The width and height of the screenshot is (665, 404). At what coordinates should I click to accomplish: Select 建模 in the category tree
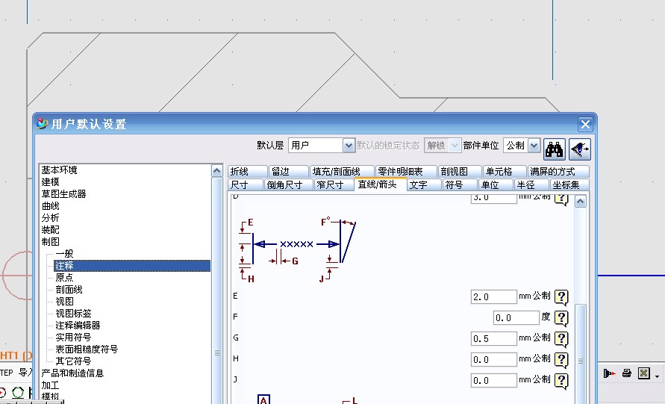[x=50, y=182]
